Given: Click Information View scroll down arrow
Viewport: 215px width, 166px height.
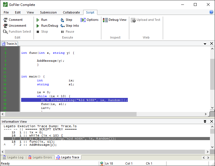Looking at the screenshot, I should point(212,147).
